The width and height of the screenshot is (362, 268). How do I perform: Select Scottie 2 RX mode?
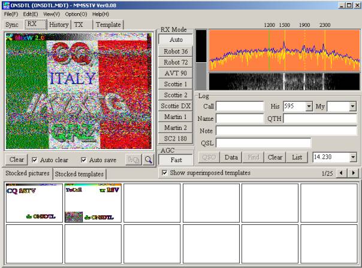176,95
